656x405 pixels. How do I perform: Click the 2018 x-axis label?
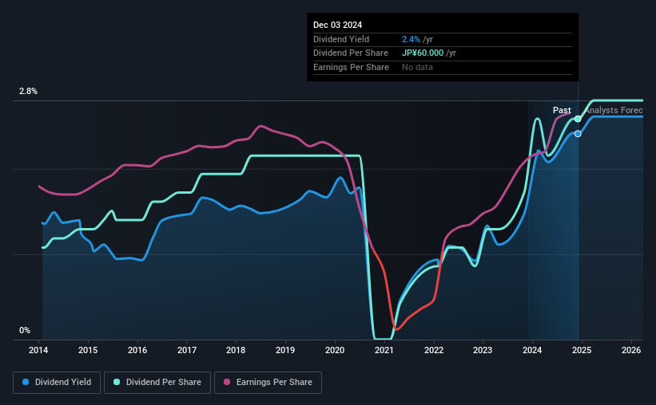[236, 350]
